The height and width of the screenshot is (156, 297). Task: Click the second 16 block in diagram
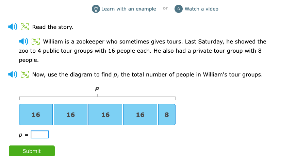70,115
